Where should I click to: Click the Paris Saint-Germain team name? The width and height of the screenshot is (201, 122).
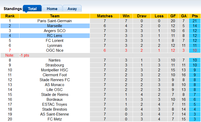pyautogui.click(x=55, y=21)
